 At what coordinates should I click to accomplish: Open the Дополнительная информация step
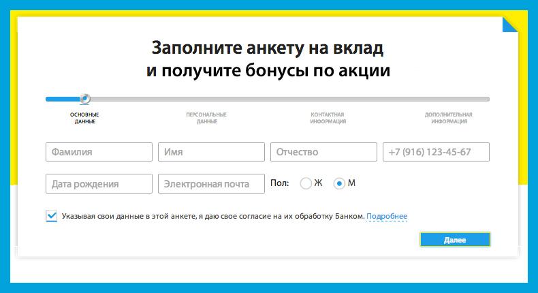(449, 118)
